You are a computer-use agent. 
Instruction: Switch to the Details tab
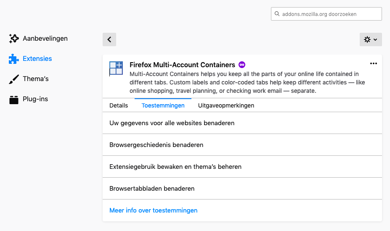[x=119, y=105]
